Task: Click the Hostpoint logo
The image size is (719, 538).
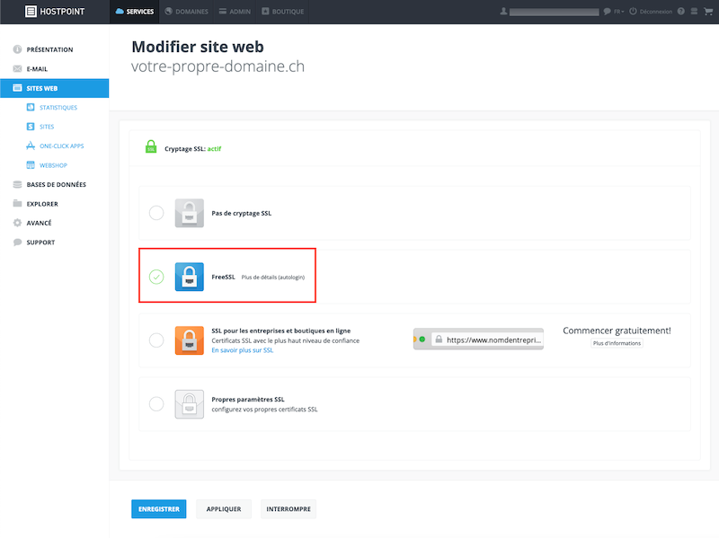Action: [x=55, y=12]
